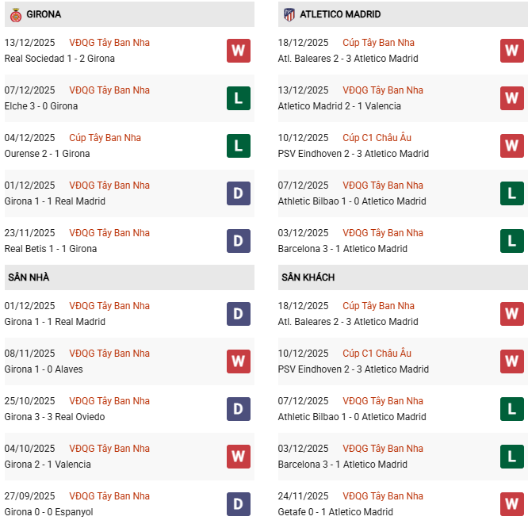Click L badge beside Ourense 2-1 Girona
The height and width of the screenshot is (524, 528).
pyautogui.click(x=239, y=146)
